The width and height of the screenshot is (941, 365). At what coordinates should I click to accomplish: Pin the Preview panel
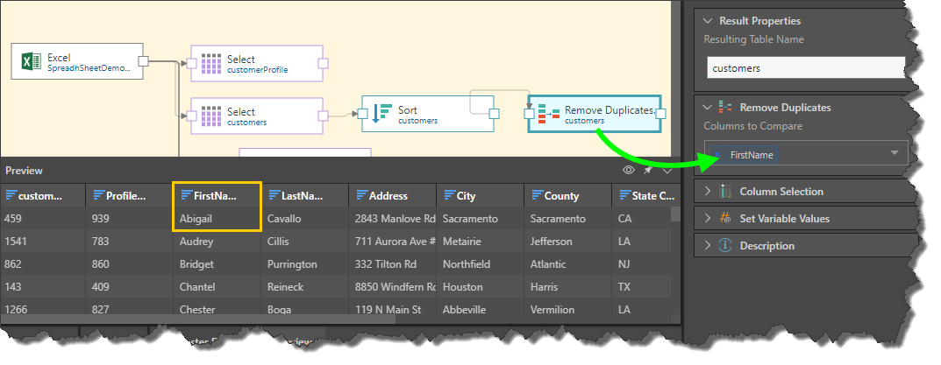click(x=648, y=171)
